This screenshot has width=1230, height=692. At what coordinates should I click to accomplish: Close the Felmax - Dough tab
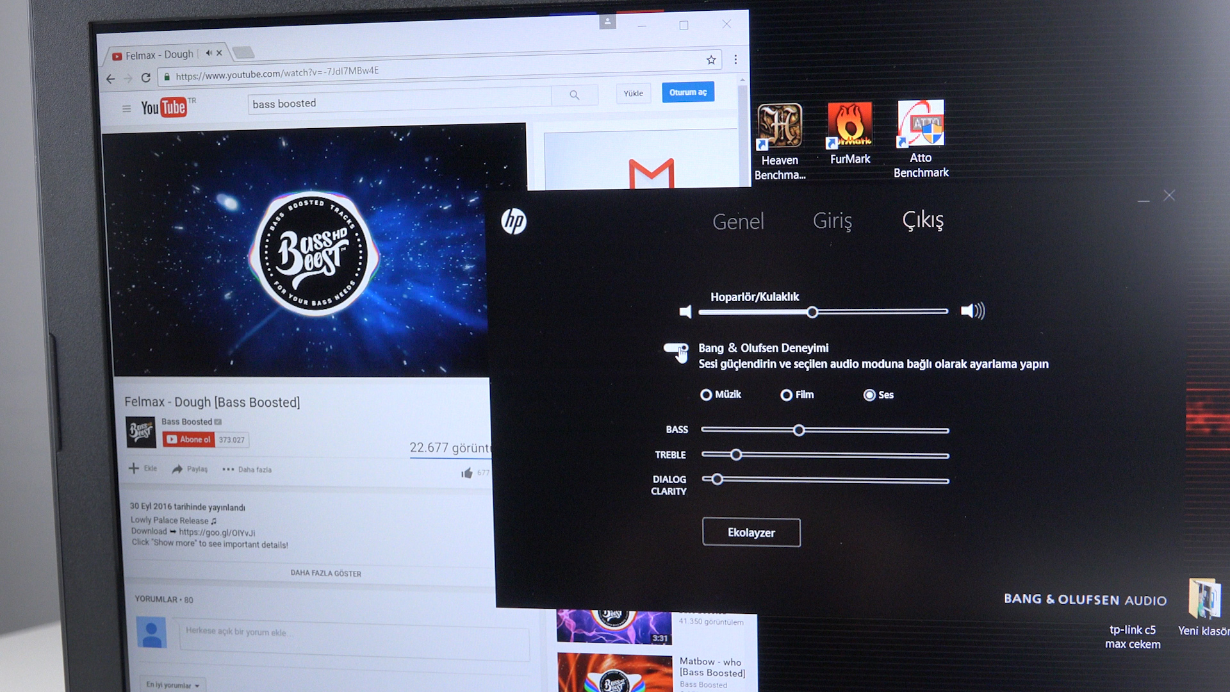coord(219,53)
